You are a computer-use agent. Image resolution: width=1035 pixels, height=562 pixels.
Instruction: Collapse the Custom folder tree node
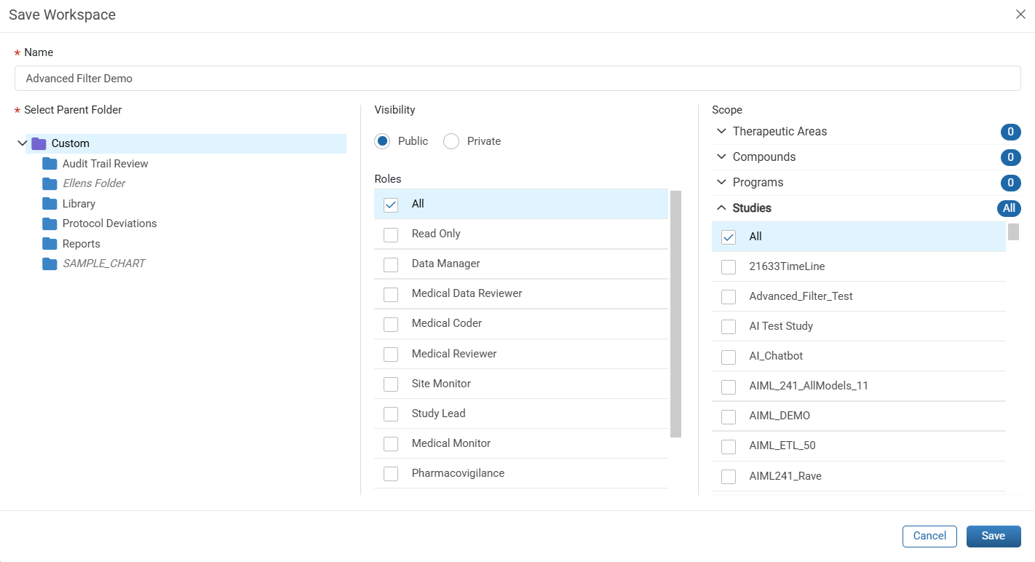click(22, 143)
